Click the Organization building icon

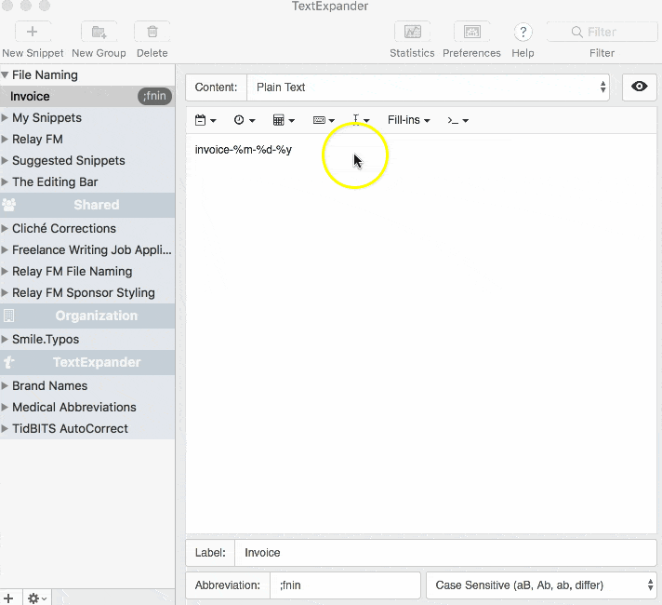pos(9,316)
